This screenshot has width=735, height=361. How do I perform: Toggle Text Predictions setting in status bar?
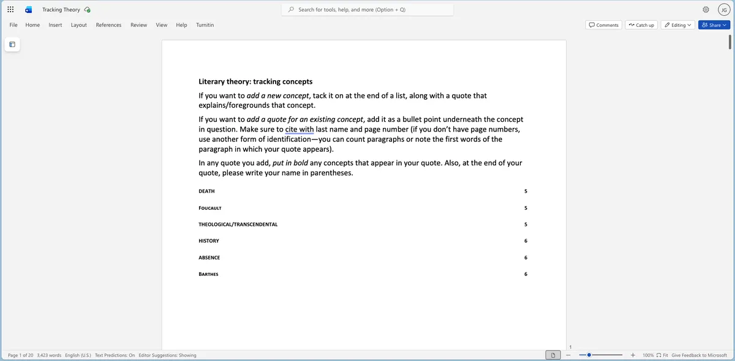115,355
